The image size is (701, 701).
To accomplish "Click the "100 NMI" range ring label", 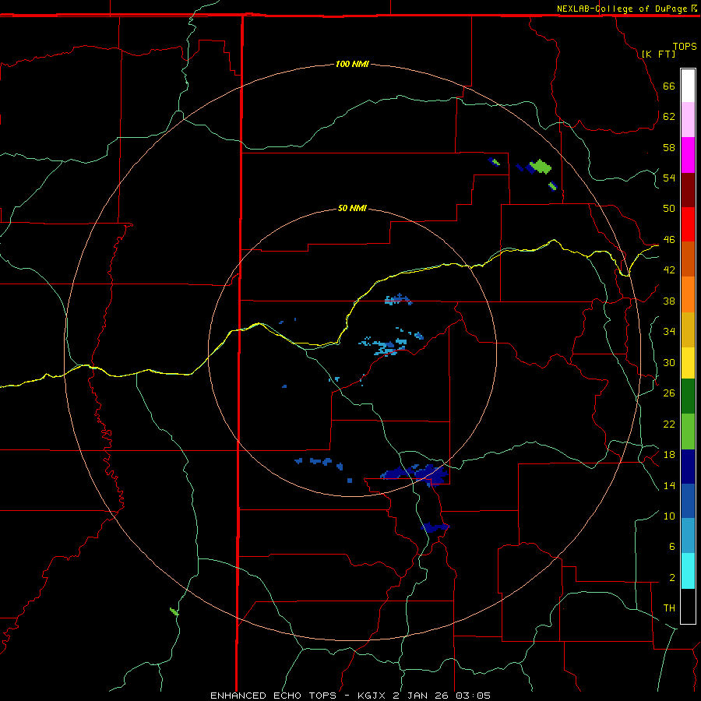I will (352, 64).
